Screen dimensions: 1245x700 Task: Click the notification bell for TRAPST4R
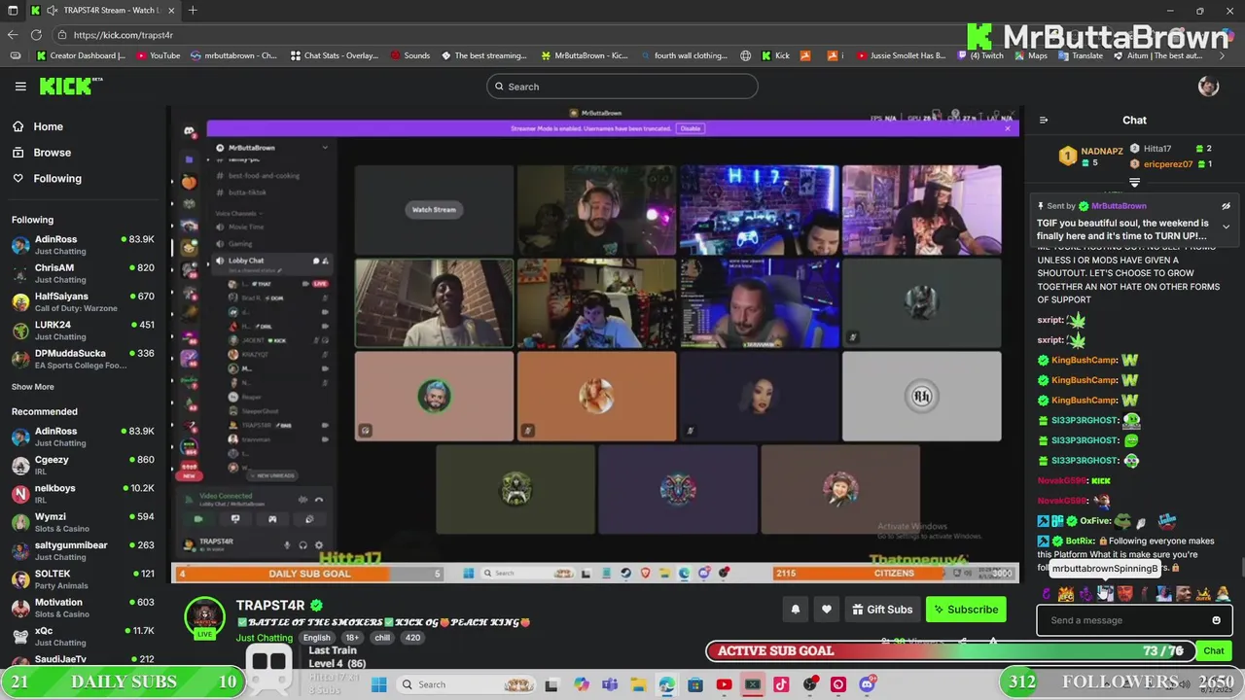tap(795, 610)
